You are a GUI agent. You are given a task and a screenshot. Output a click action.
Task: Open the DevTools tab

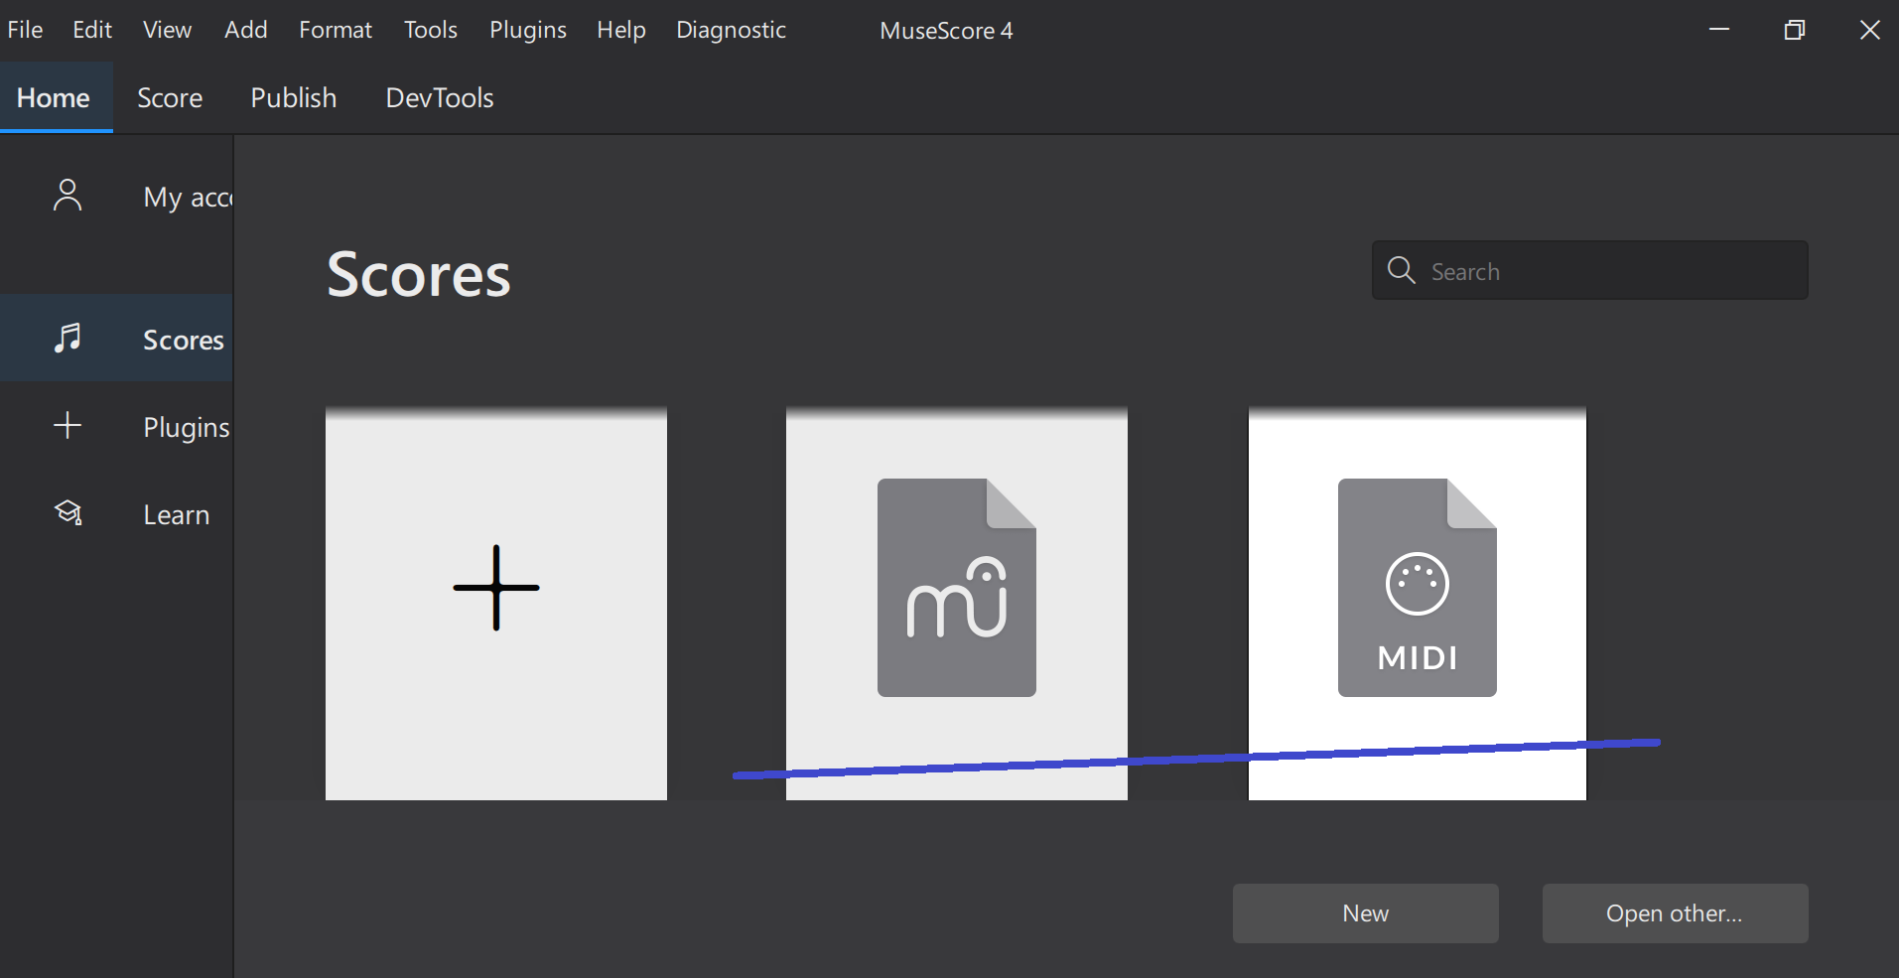pyautogui.click(x=439, y=97)
